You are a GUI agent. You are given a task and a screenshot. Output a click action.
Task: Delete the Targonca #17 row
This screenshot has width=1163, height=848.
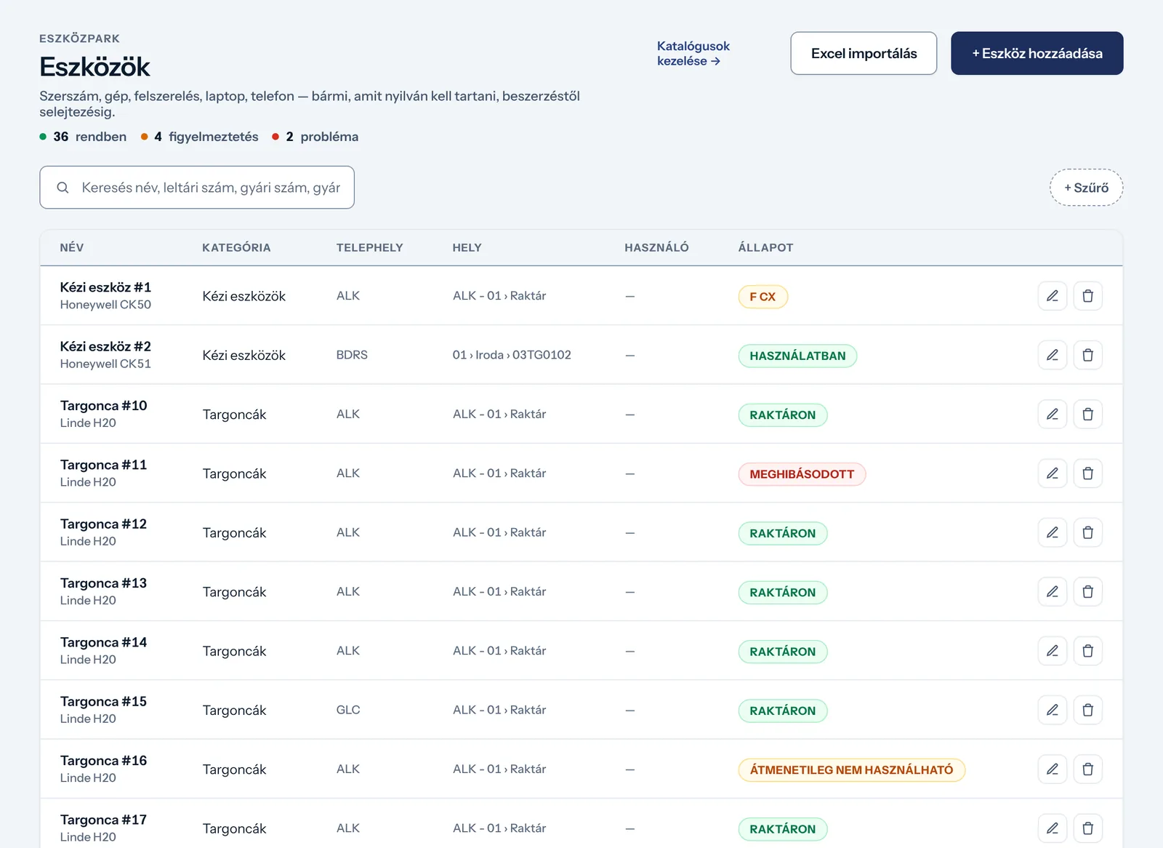[x=1087, y=828]
